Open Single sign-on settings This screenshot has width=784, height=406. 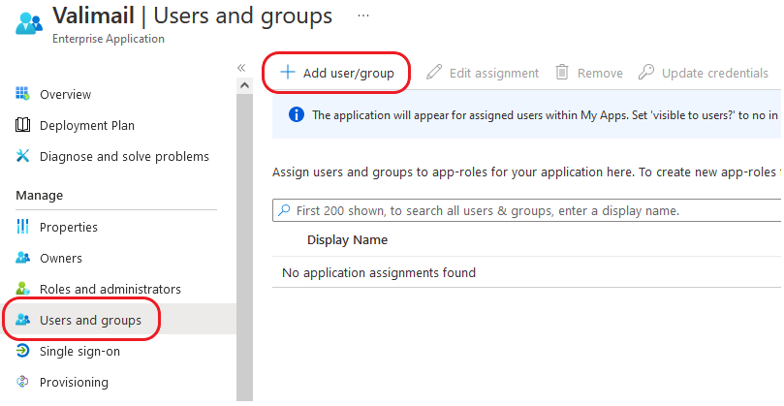79,352
